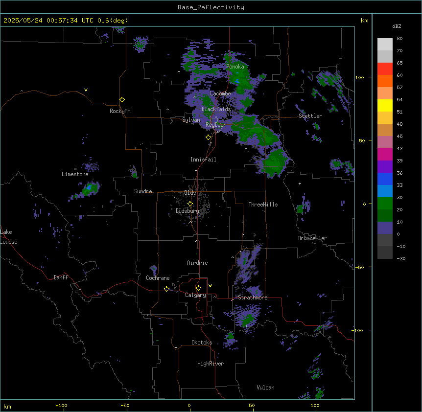Viewport: 422px width, 412px height.
Task: Click the 100 label on the horizontal axis
Action: coord(315,405)
